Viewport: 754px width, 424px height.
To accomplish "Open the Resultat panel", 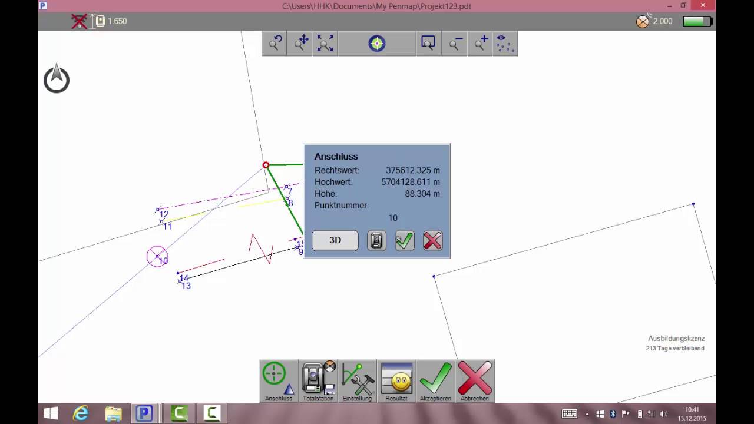I will click(x=396, y=382).
